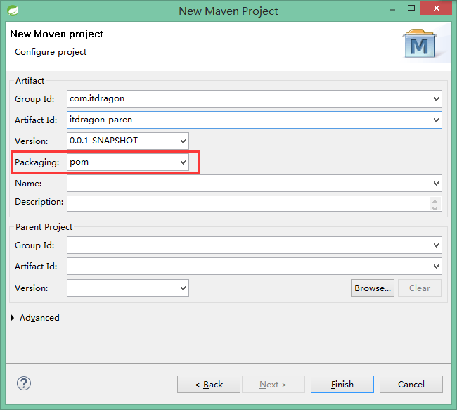
Task: Click the Clear button in Parent Project
Action: pyautogui.click(x=420, y=288)
